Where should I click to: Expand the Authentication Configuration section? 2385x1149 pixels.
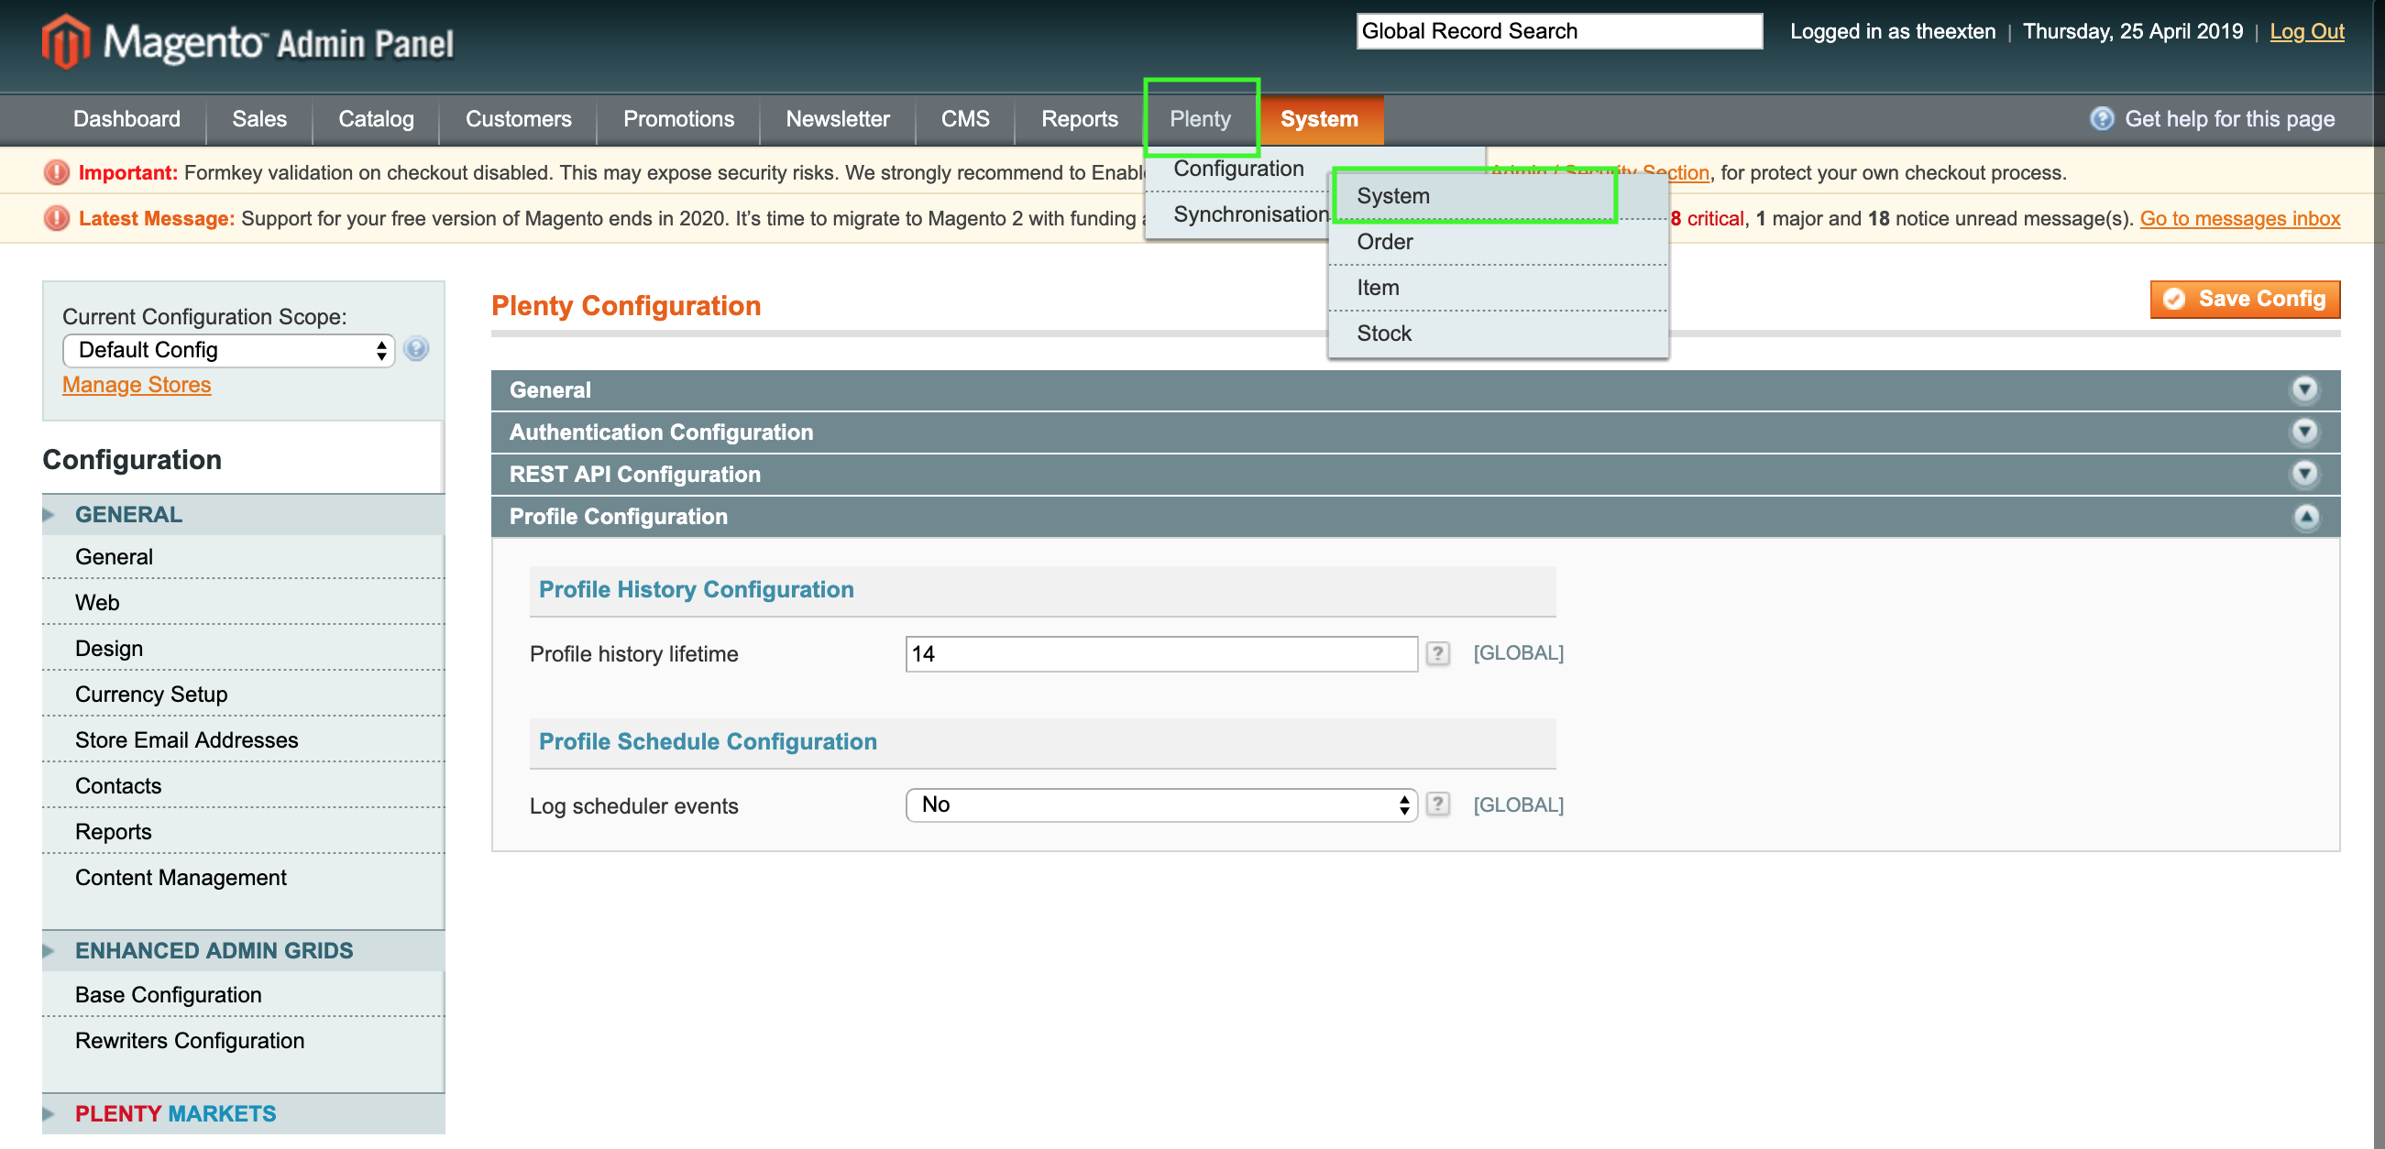click(2304, 432)
